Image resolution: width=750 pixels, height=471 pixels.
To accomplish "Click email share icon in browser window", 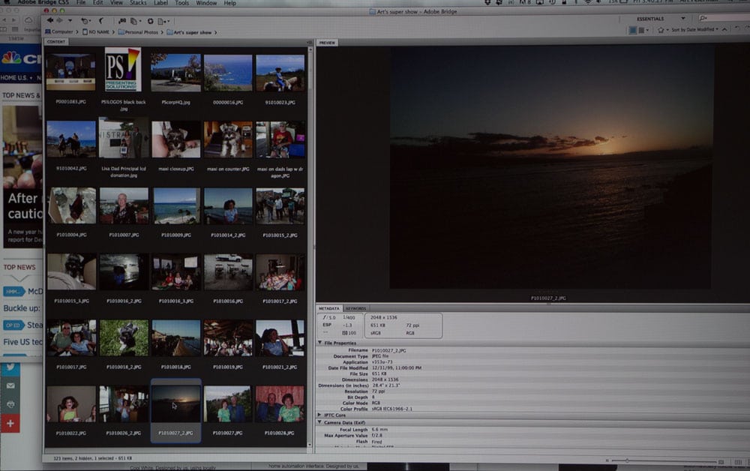I will (10, 386).
